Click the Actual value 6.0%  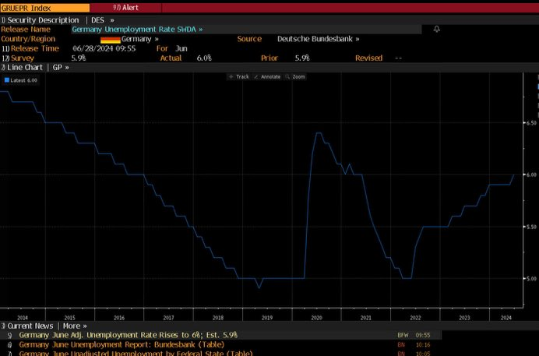[x=204, y=58]
